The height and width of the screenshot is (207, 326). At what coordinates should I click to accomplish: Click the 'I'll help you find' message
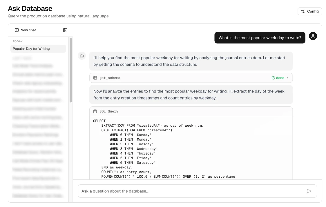[x=191, y=61]
